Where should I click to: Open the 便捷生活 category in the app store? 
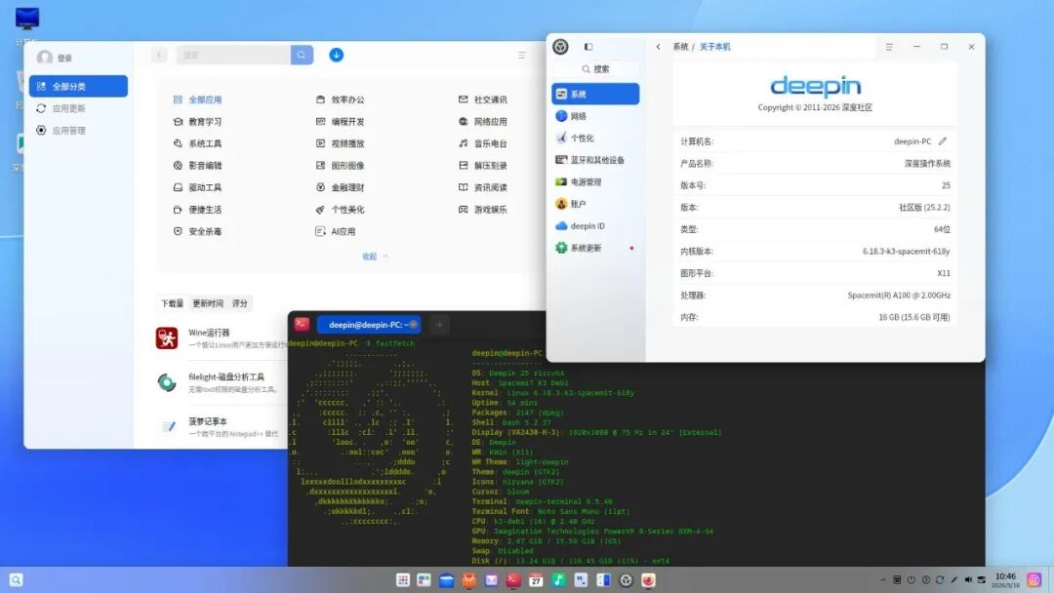pyautogui.click(x=197, y=210)
